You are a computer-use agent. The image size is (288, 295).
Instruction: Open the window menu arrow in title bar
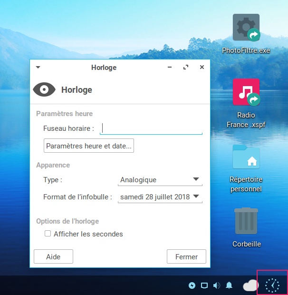(38, 68)
